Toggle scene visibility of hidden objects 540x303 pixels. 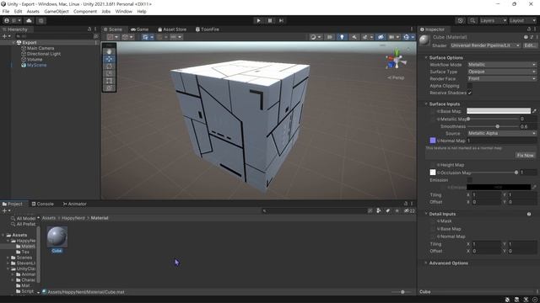(x=381, y=37)
